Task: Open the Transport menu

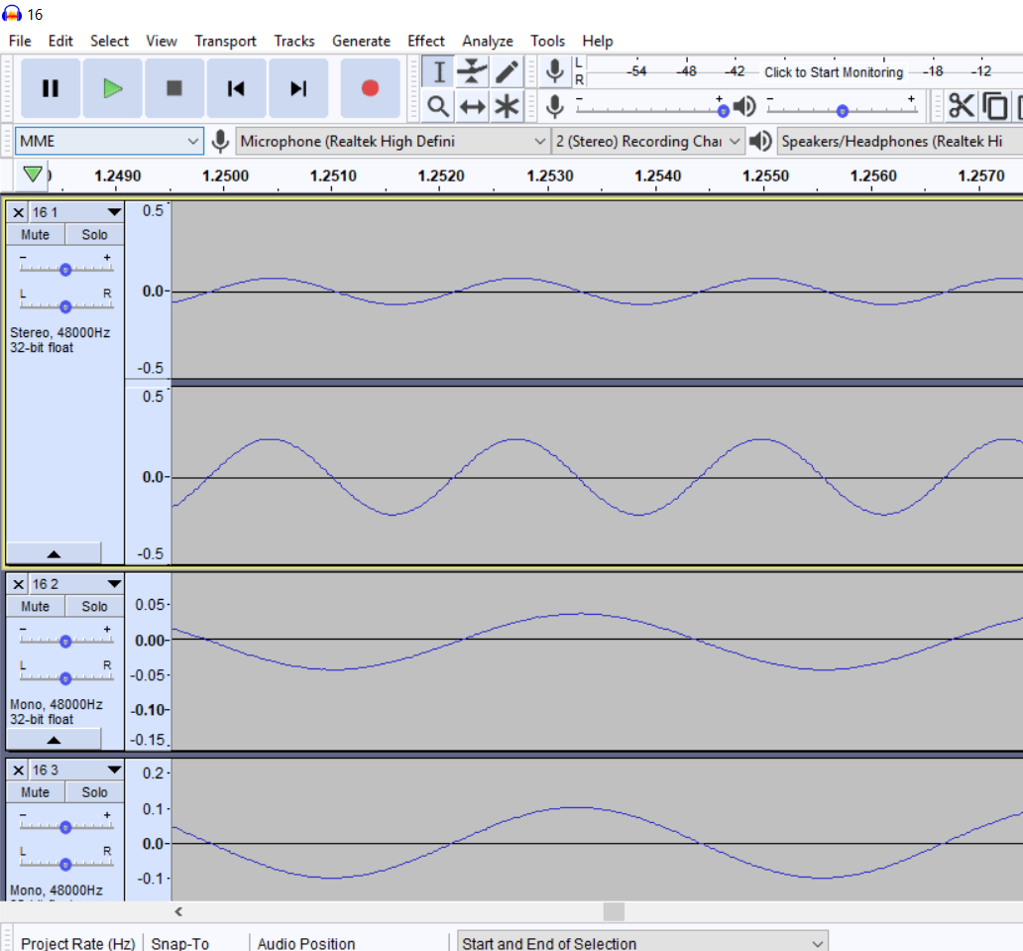Action: 225,41
